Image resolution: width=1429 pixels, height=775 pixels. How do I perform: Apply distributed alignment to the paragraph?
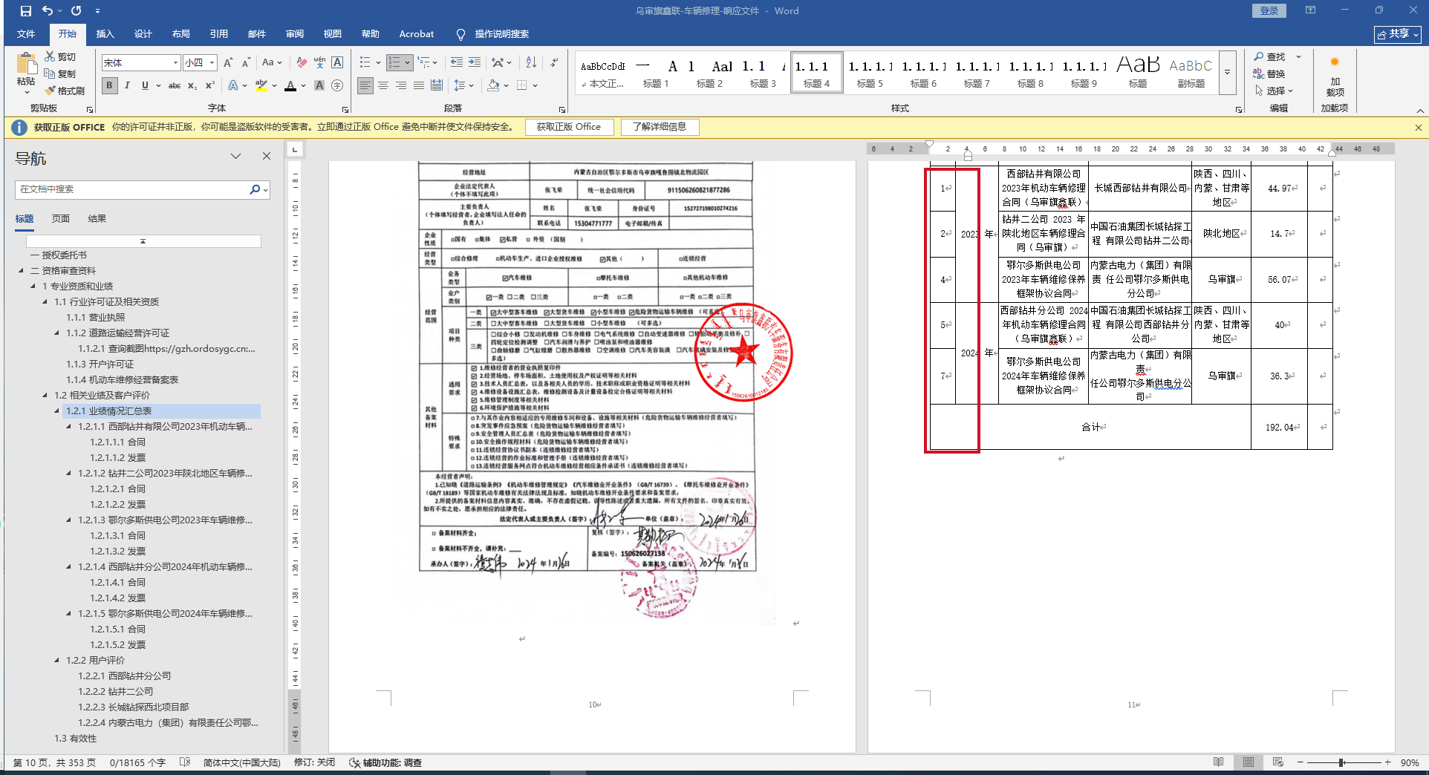437,85
